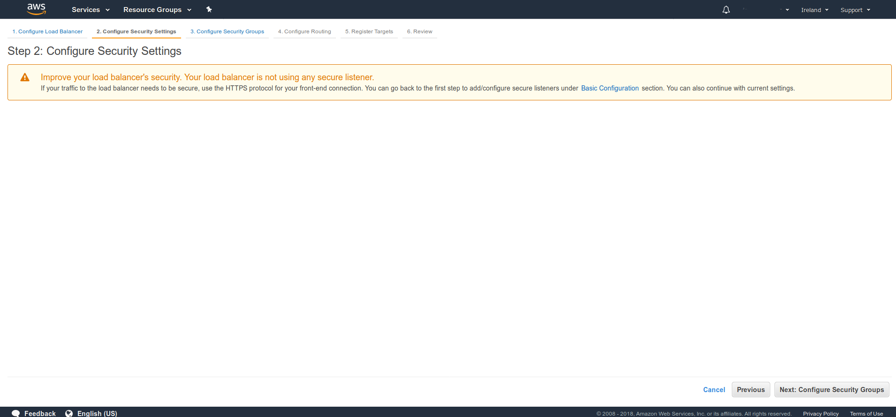Select the Configure Security Settings step tab
Image resolution: width=896 pixels, height=417 pixels.
(x=136, y=31)
